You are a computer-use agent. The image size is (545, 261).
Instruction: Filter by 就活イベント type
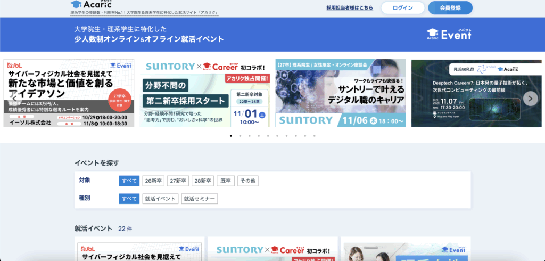tap(160, 199)
